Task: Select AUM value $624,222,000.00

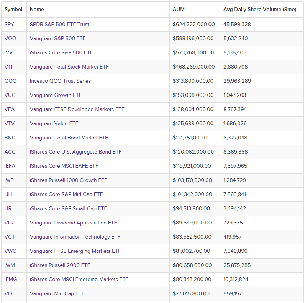Action: click(x=194, y=24)
